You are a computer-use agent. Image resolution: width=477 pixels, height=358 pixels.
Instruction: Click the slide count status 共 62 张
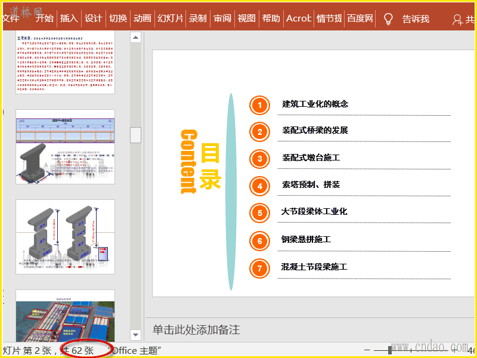(x=77, y=351)
